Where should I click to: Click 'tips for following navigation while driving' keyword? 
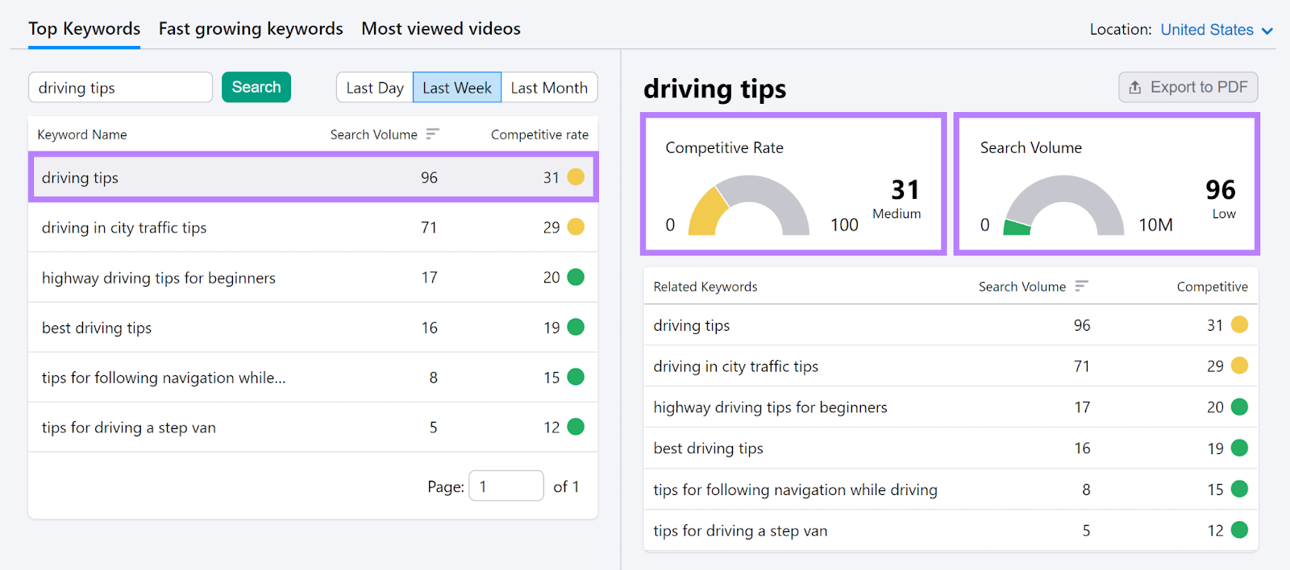[796, 489]
